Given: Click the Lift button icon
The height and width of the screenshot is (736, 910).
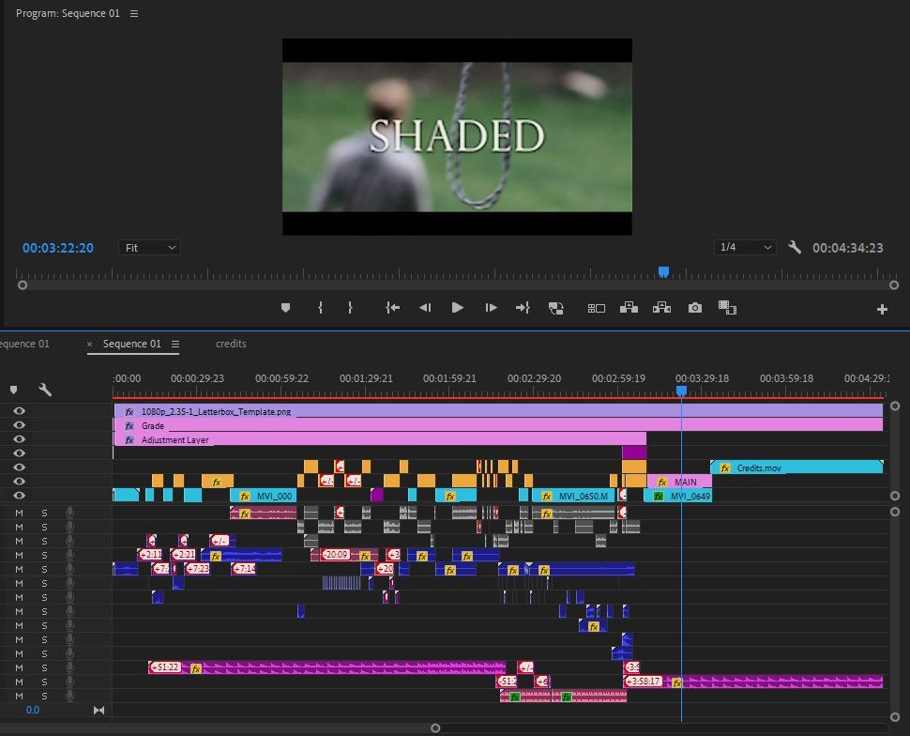Looking at the screenshot, I should pyautogui.click(x=629, y=307).
